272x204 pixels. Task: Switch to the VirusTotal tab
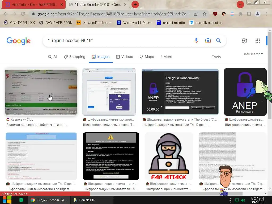click(34, 5)
